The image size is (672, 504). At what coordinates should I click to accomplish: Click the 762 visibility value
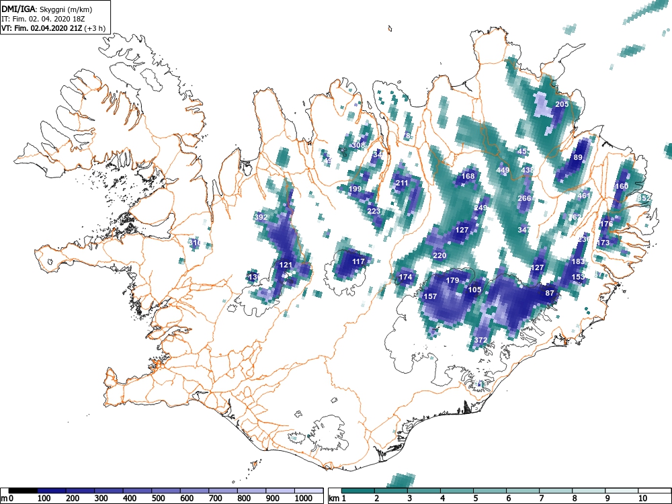pos(575,217)
